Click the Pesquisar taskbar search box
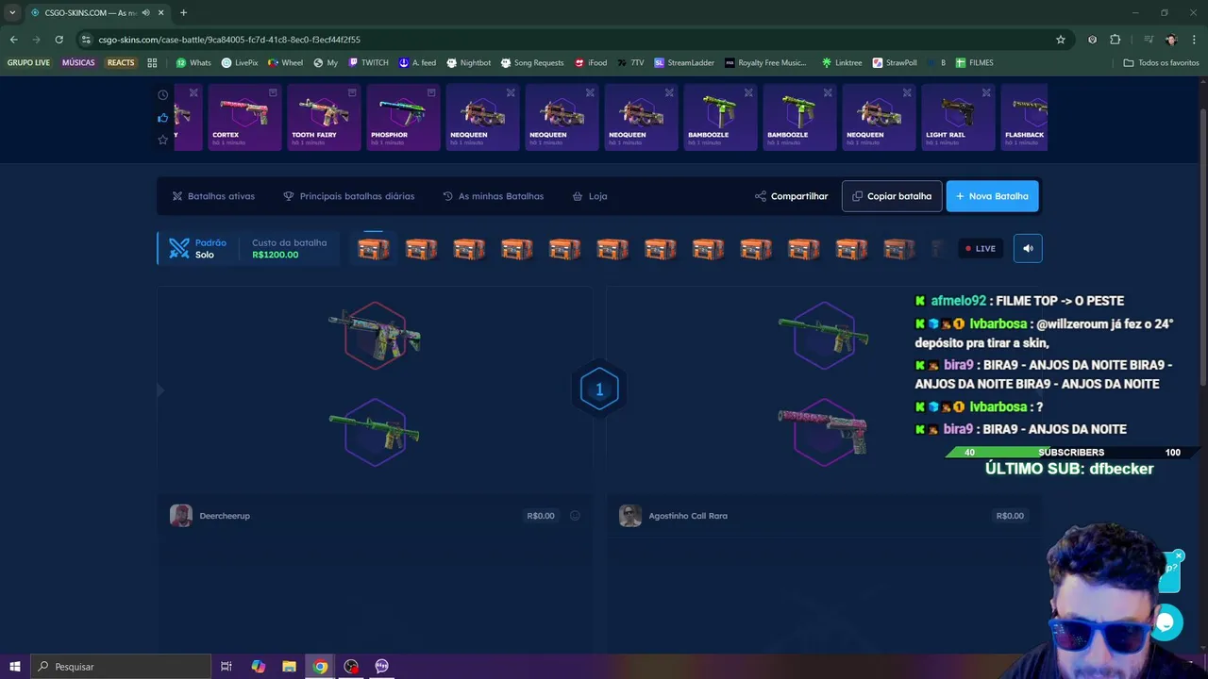This screenshot has width=1208, height=679. (x=121, y=666)
